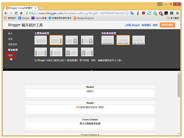Click the green circle extension icon
The image size is (184, 138).
[x=155, y=13]
